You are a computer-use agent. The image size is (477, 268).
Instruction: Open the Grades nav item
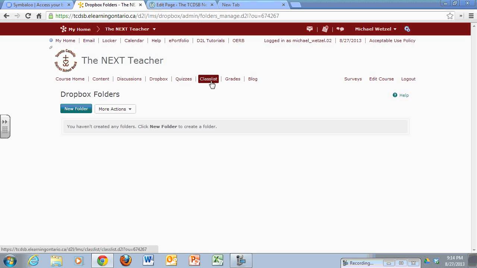233,79
